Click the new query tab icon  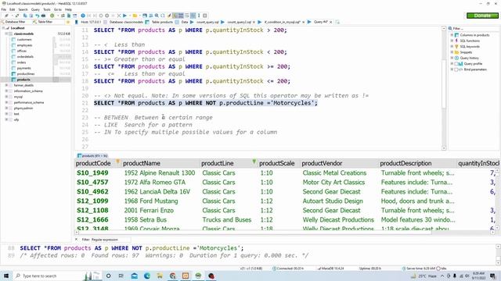coord(337,22)
